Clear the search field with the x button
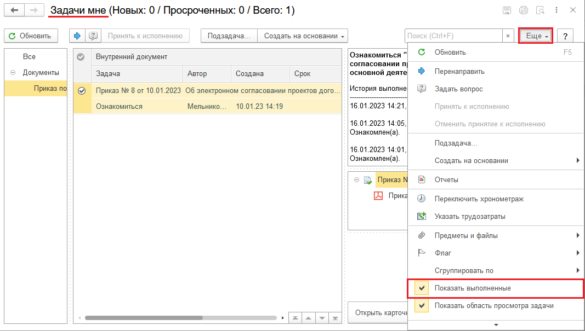585x331 pixels. 508,36
